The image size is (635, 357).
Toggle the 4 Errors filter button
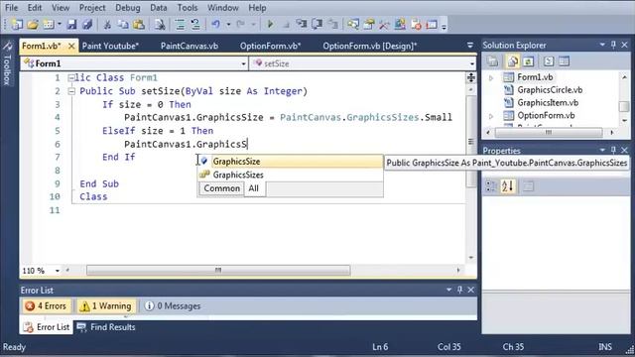tap(46, 306)
